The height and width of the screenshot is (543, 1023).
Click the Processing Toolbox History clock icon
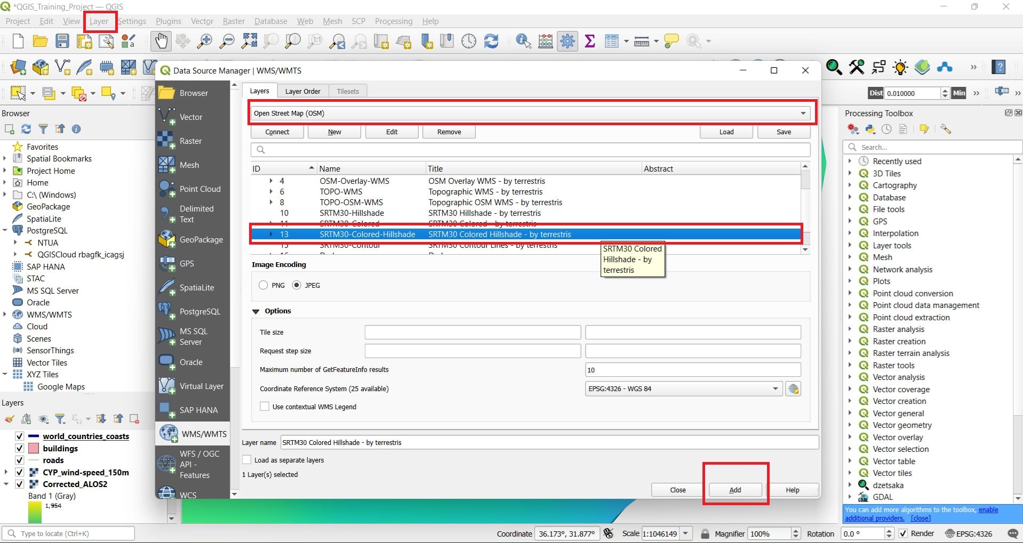[886, 129]
